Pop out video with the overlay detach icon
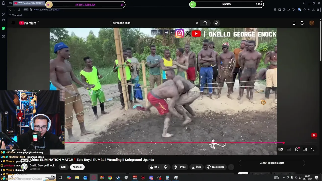322x181 pixels. 154,32
